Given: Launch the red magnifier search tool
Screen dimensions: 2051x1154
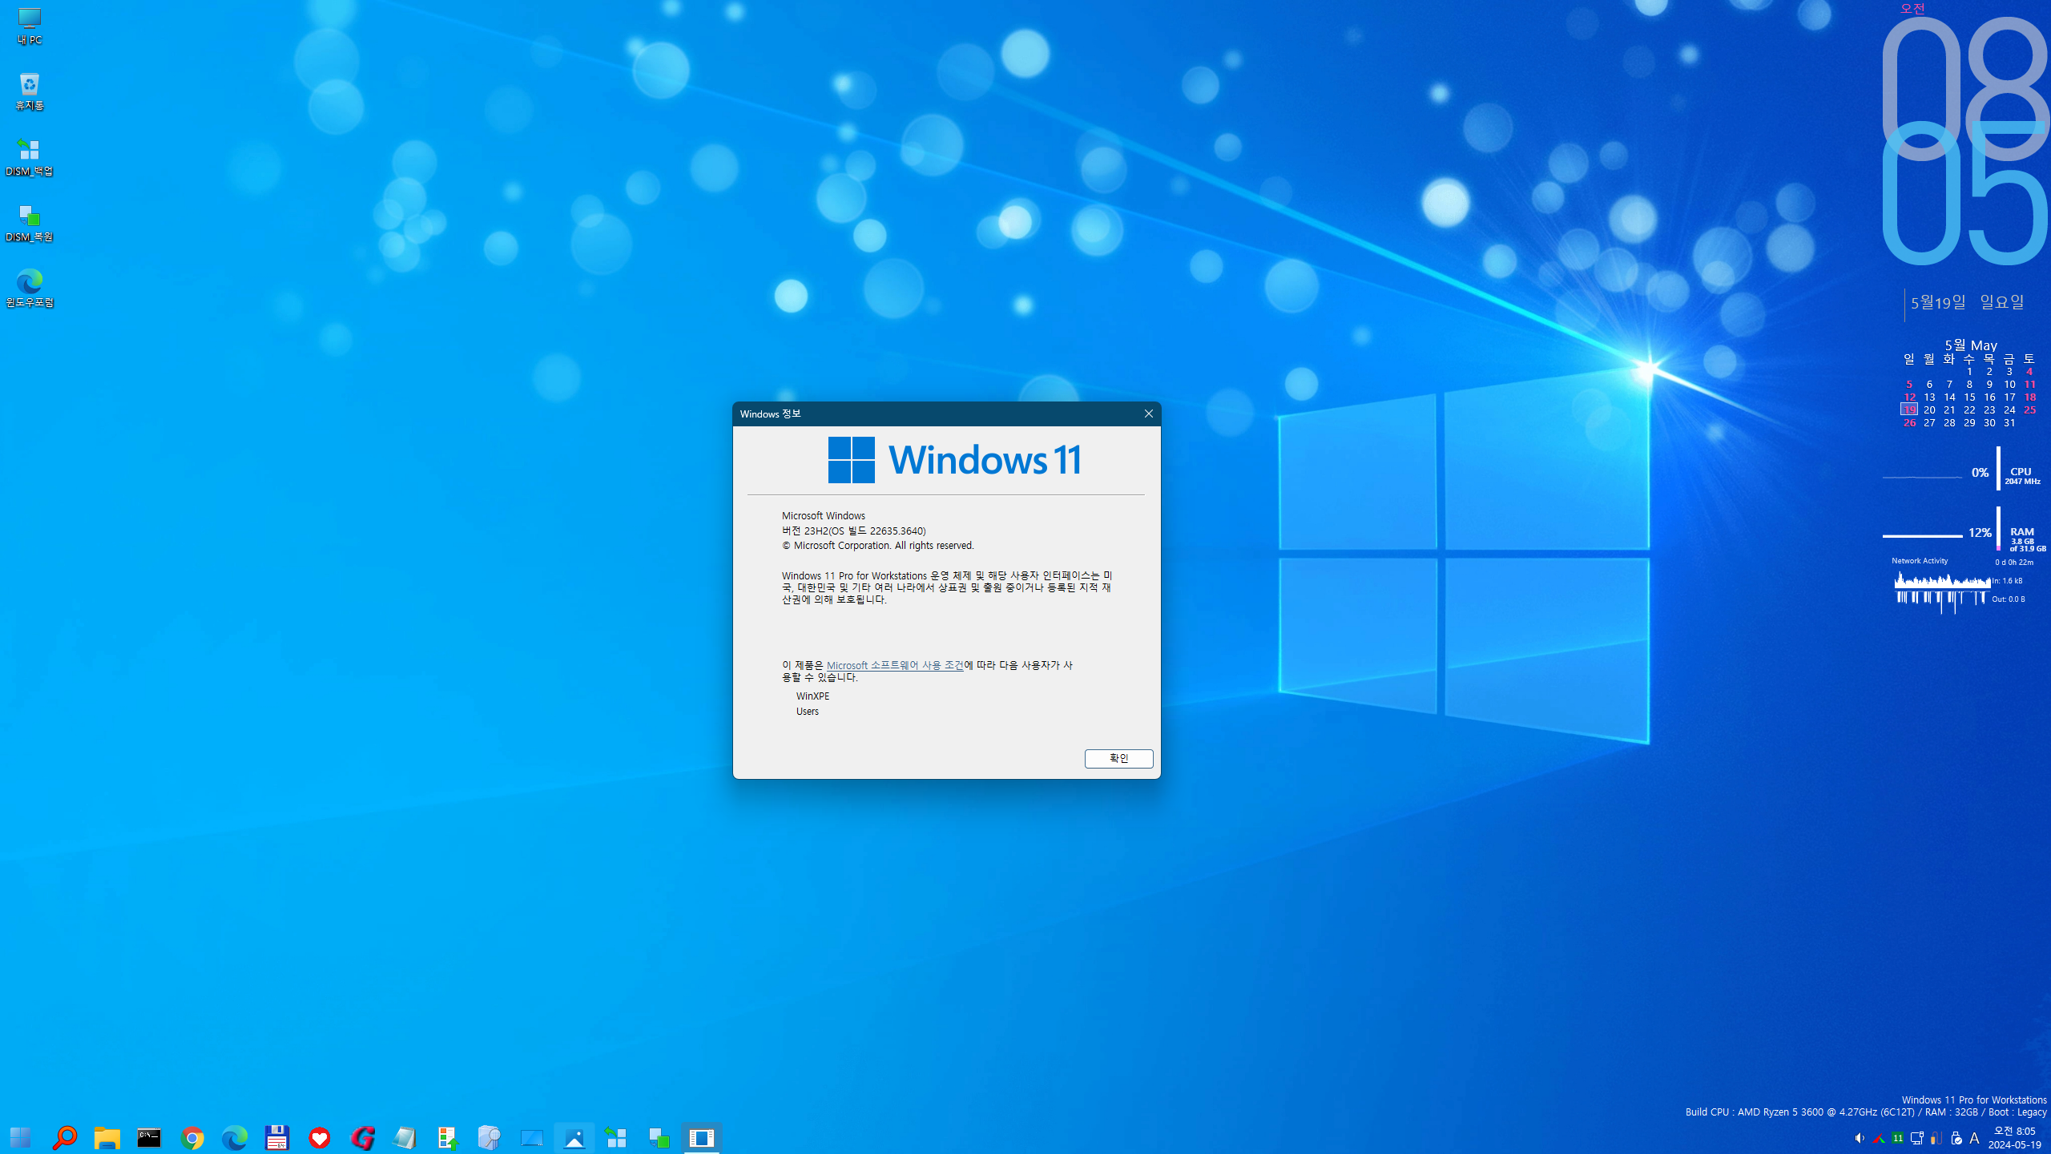Looking at the screenshot, I should 64,1137.
